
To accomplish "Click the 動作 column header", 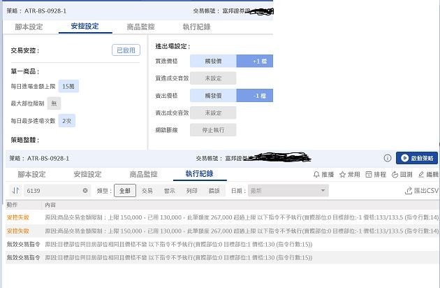I will tap(12, 205).
